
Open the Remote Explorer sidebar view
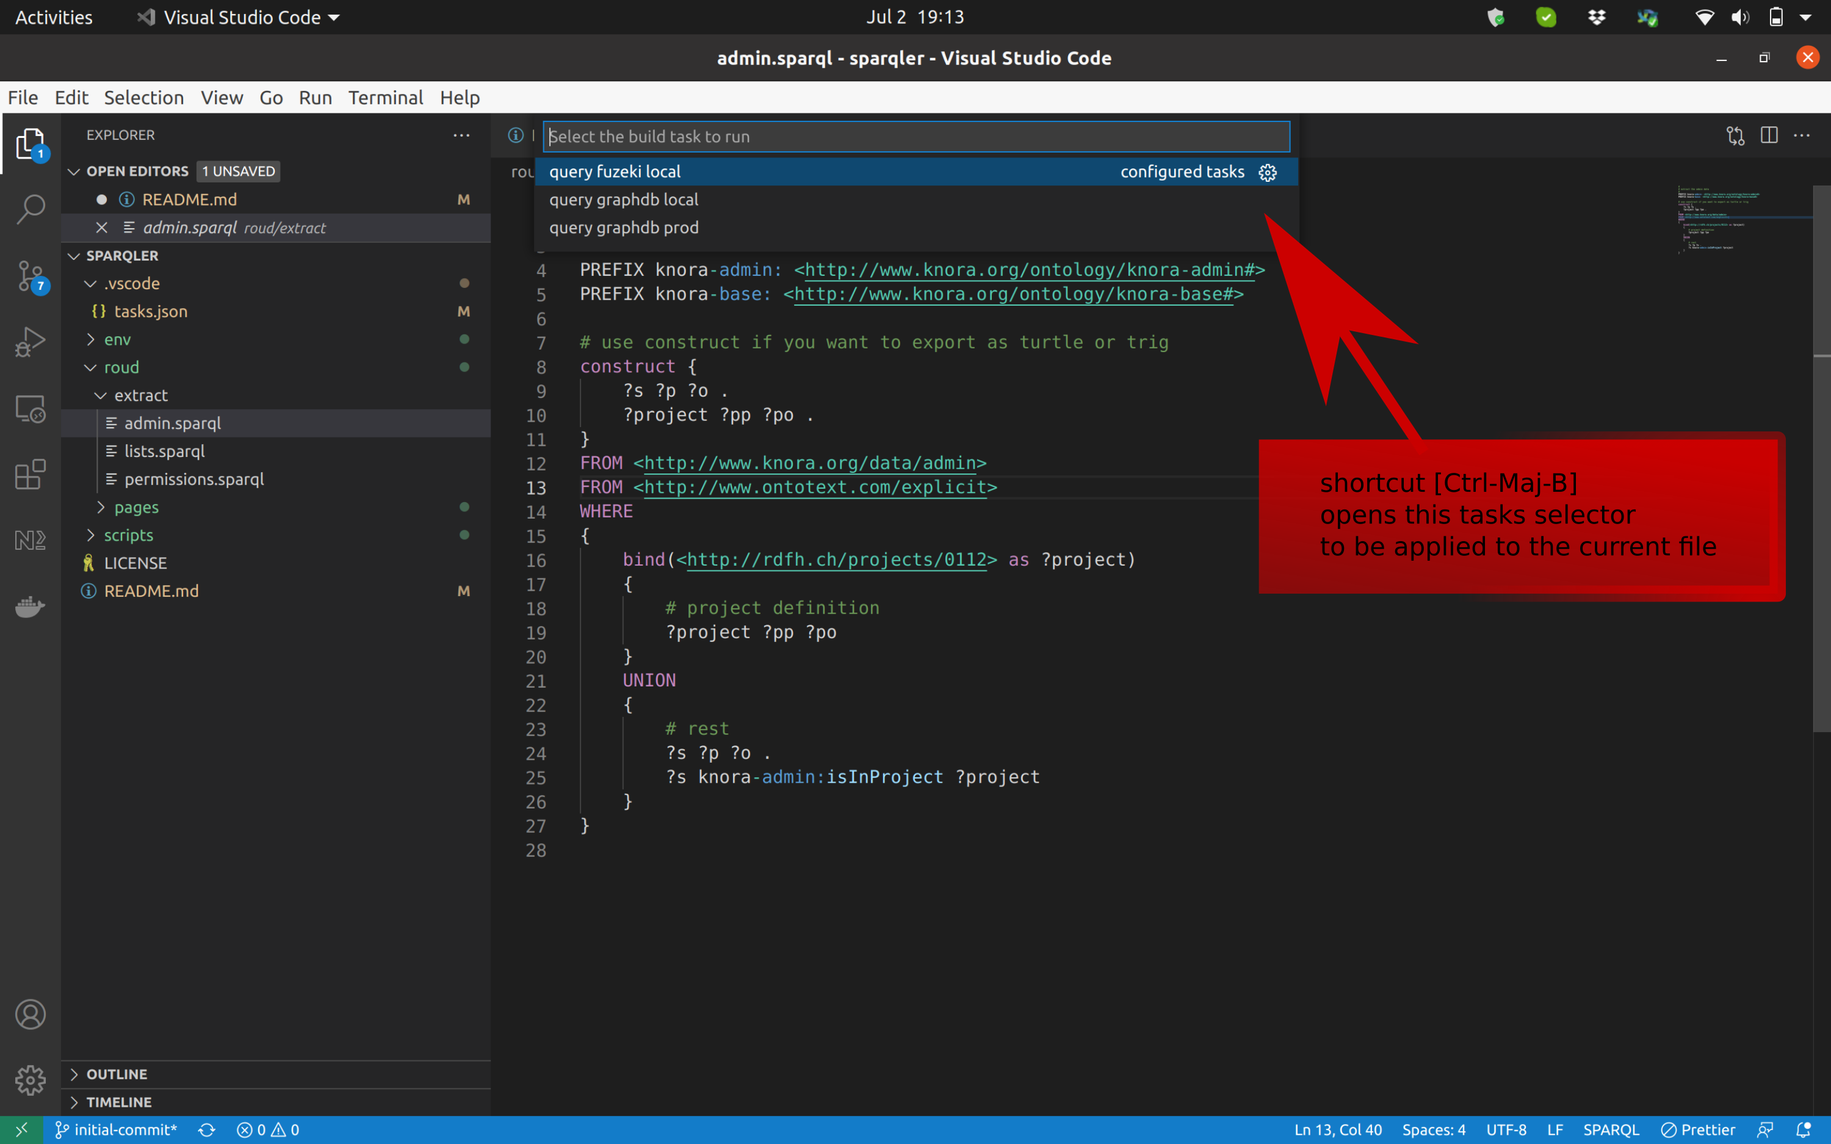(31, 408)
